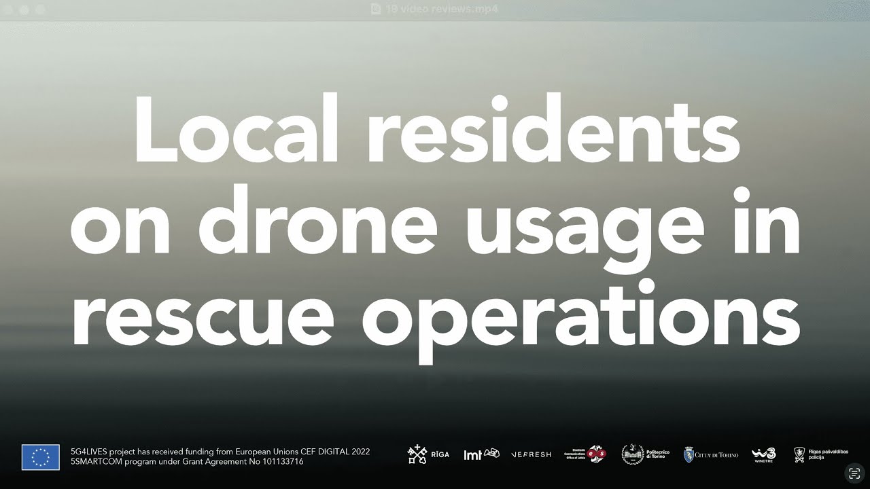870x489 pixels.
Task: Click the Rigas pašvaldības policija logo
Action: click(x=820, y=454)
